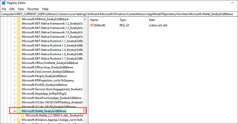
Task: Click folder icon of Microsoft.Wallet_8wekyb3d8bbwe
Action: click(x=19, y=111)
